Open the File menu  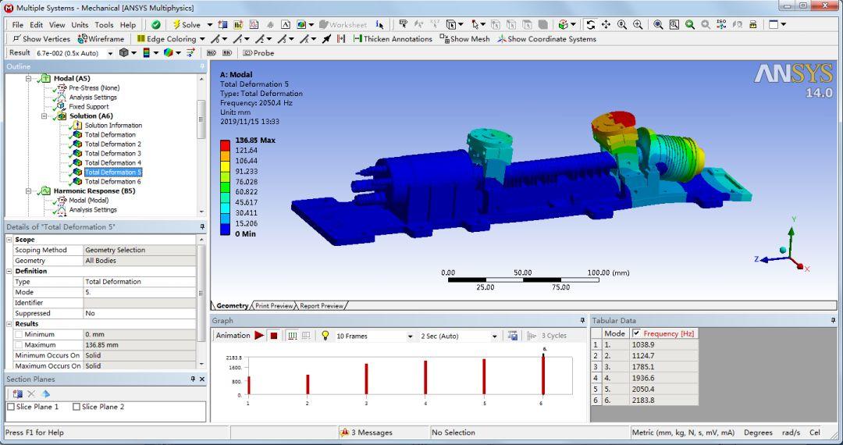click(17, 25)
